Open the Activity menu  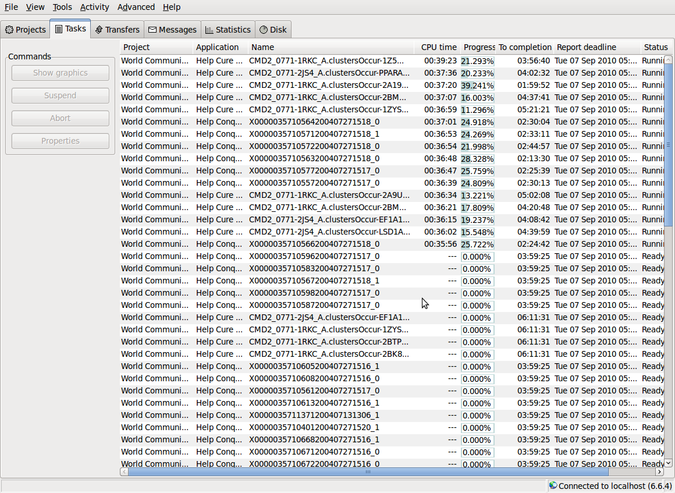click(x=94, y=7)
